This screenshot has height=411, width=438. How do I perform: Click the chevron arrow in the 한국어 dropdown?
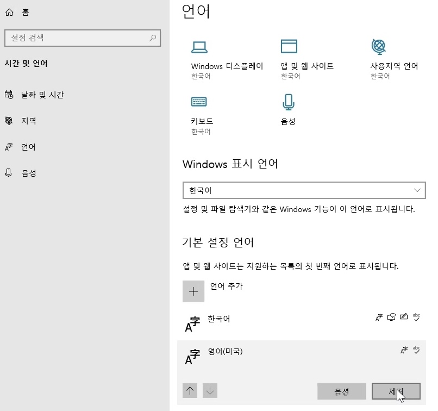click(x=417, y=190)
